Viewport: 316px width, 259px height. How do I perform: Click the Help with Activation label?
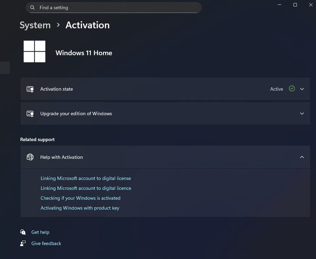point(61,157)
